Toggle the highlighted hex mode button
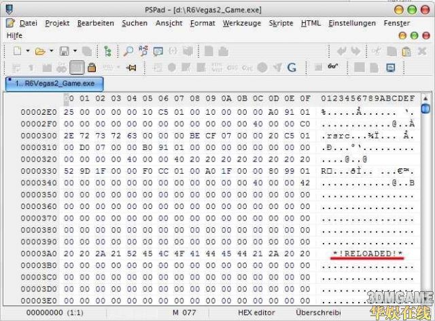435x321 pixels. point(77,67)
